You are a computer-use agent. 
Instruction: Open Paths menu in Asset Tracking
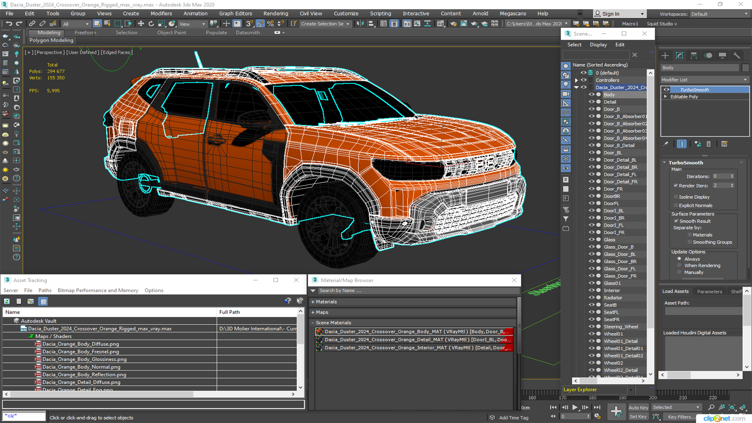(45, 290)
